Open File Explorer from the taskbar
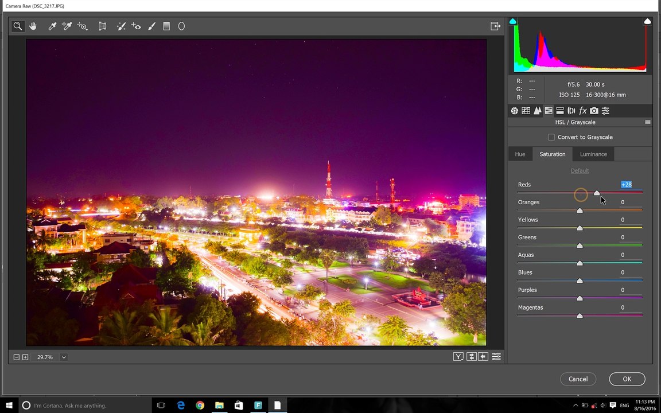Viewport: 661px width, 413px height. pos(219,406)
